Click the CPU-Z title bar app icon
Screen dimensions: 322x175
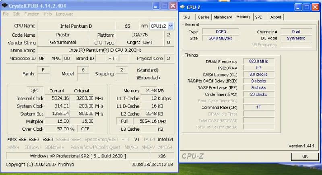[182, 7]
